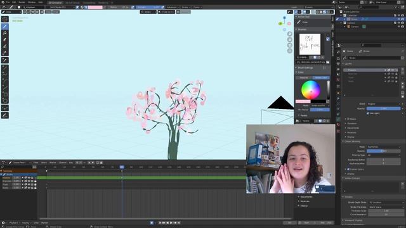Click the viewport zoom gizmo button
Screen dimensions: 406x228
[x=290, y=34]
